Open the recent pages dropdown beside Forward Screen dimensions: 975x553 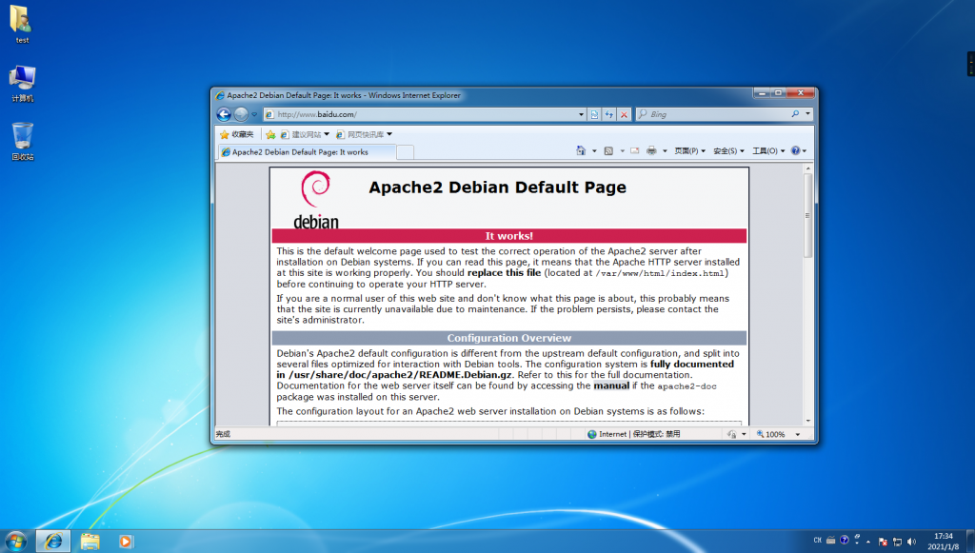254,114
